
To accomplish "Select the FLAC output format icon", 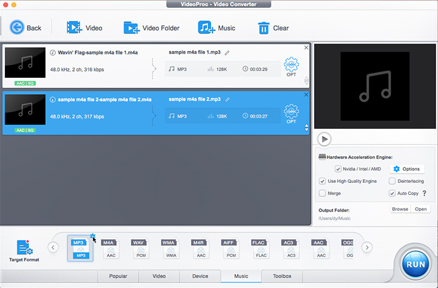I will (x=260, y=249).
